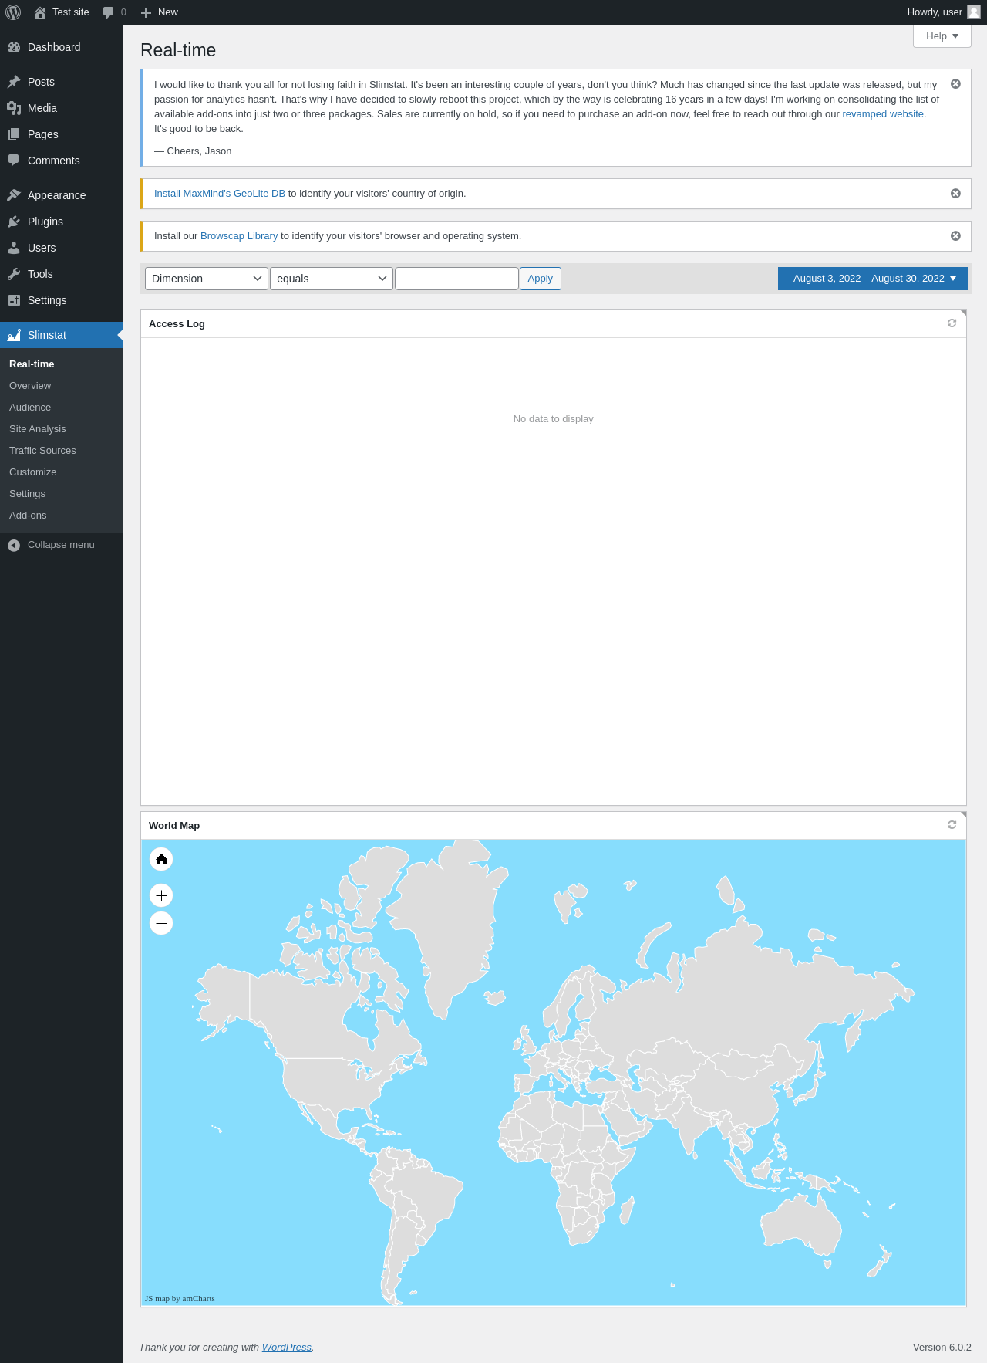The image size is (987, 1363).
Task: Open the Test site home link
Action: (x=62, y=12)
